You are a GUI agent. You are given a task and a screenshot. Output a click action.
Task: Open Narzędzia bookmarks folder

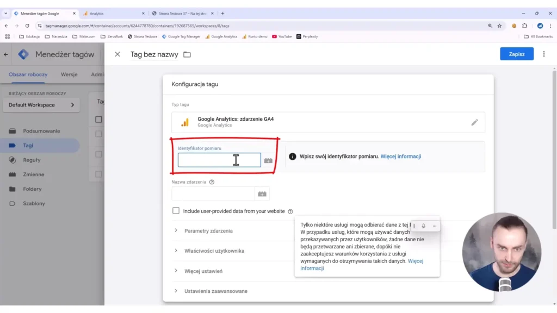pyautogui.click(x=56, y=36)
